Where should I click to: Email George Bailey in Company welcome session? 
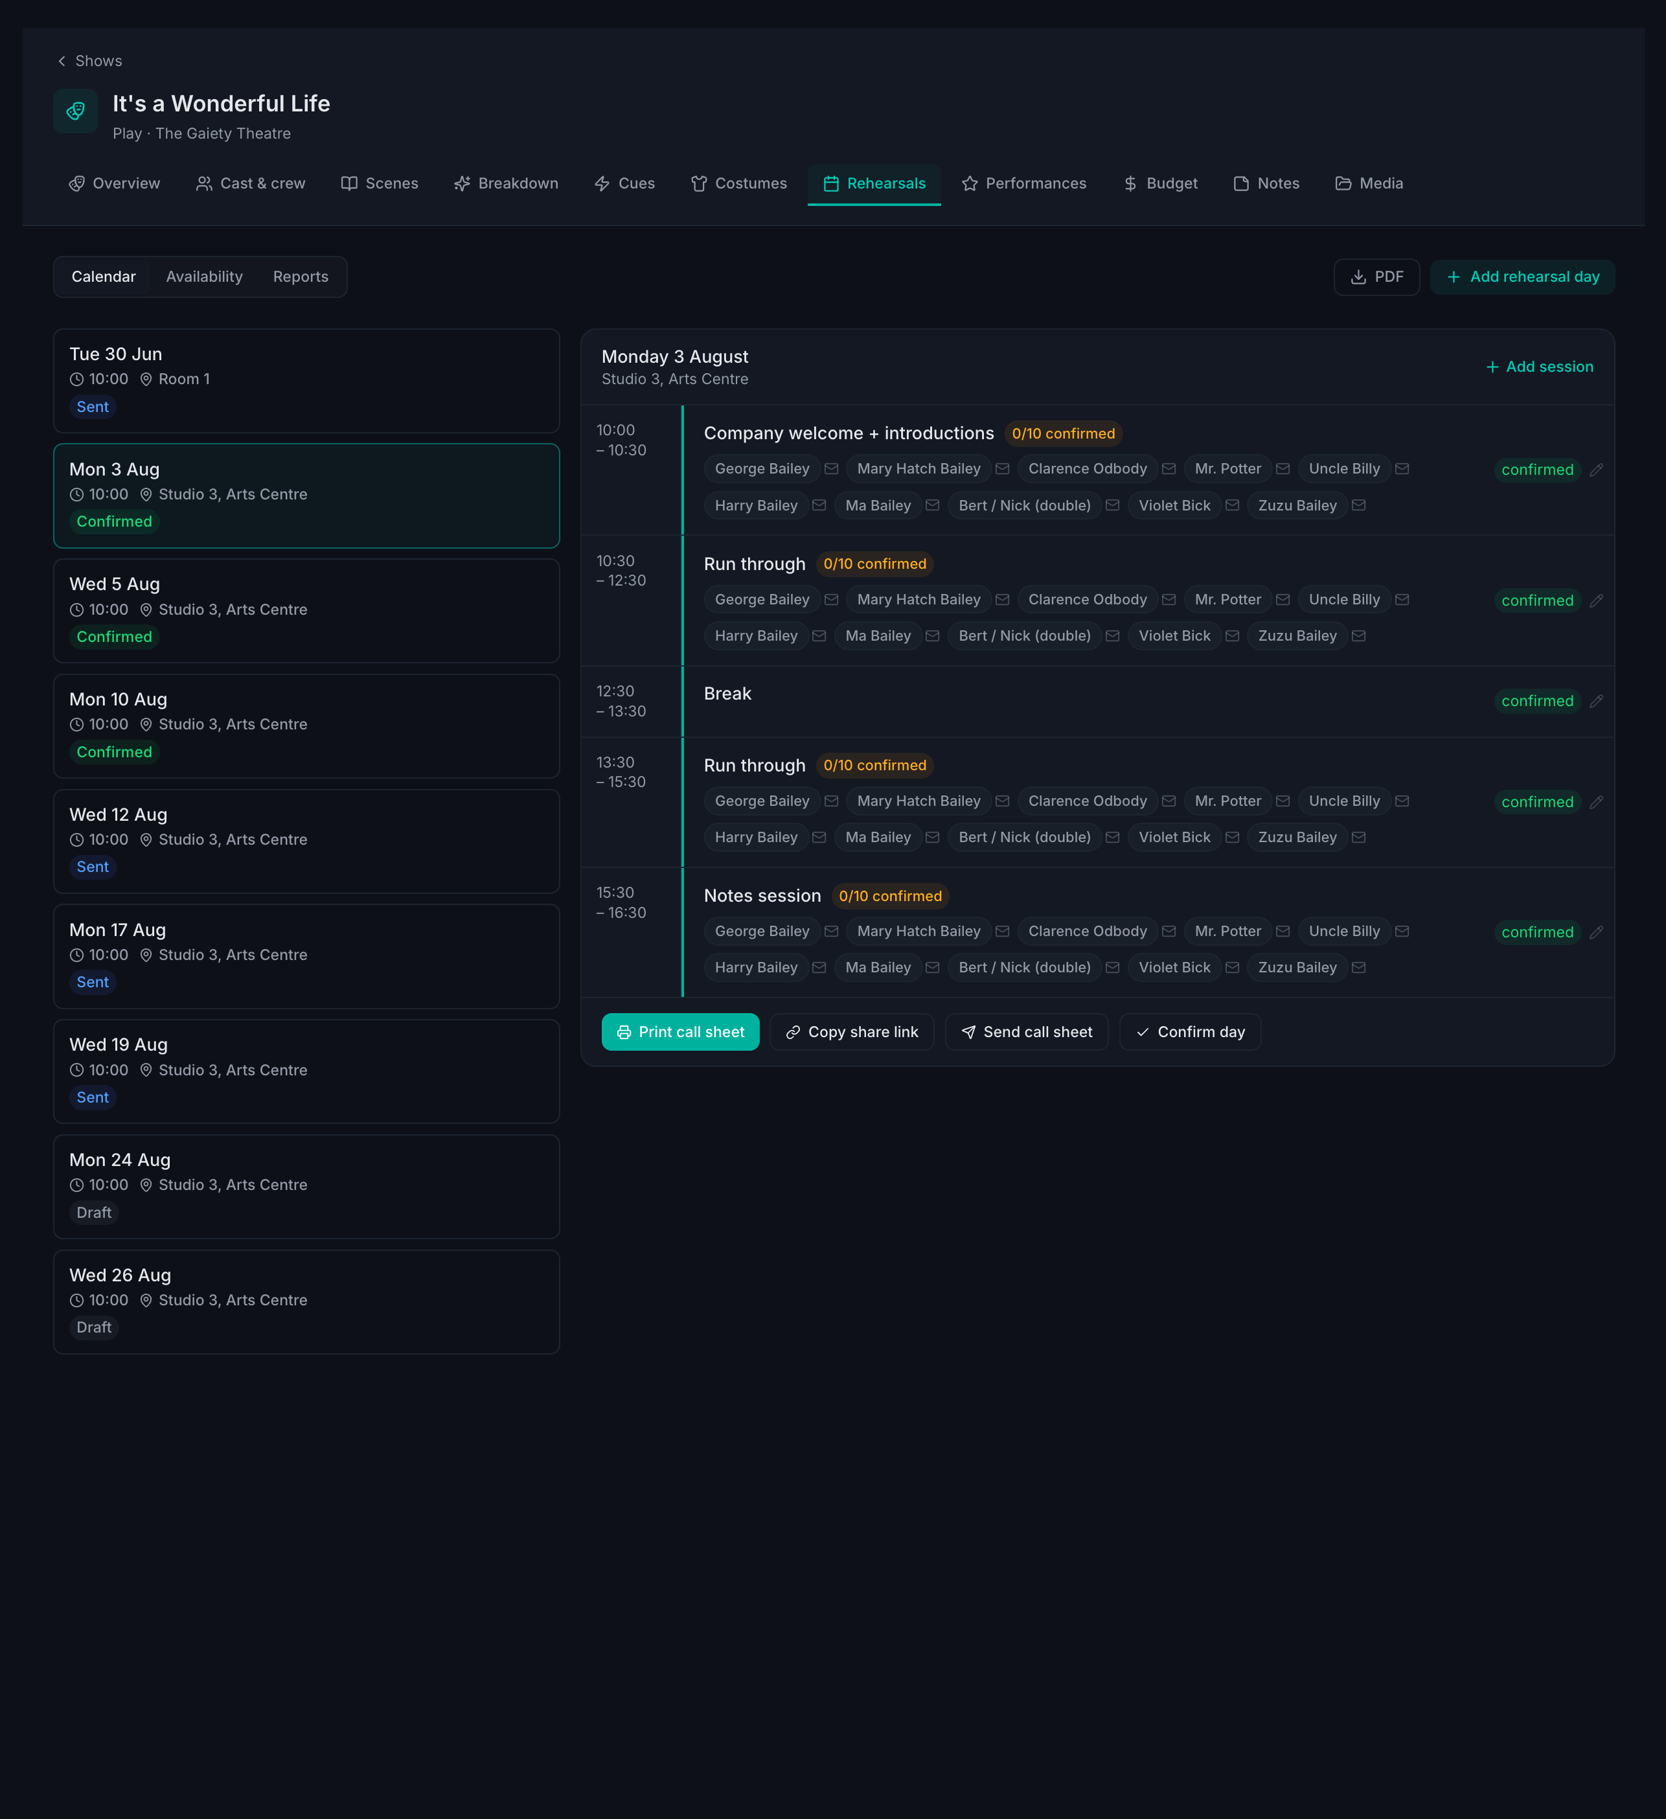832,469
